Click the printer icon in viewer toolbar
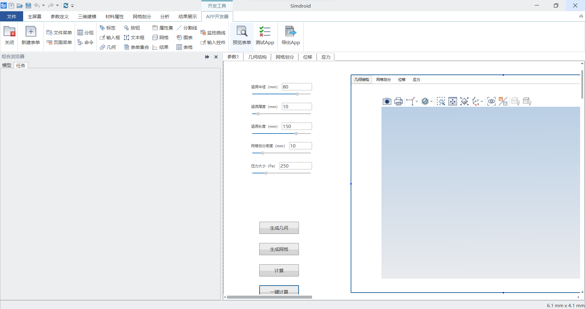Image resolution: width=585 pixels, height=309 pixels. pyautogui.click(x=399, y=101)
